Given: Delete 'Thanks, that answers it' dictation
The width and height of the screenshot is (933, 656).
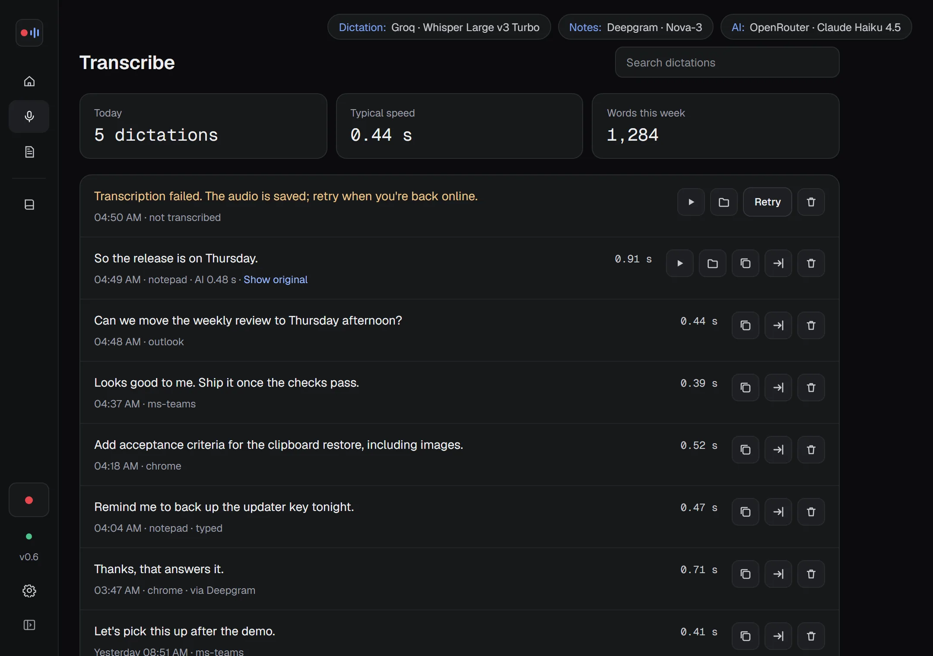Looking at the screenshot, I should 811,574.
